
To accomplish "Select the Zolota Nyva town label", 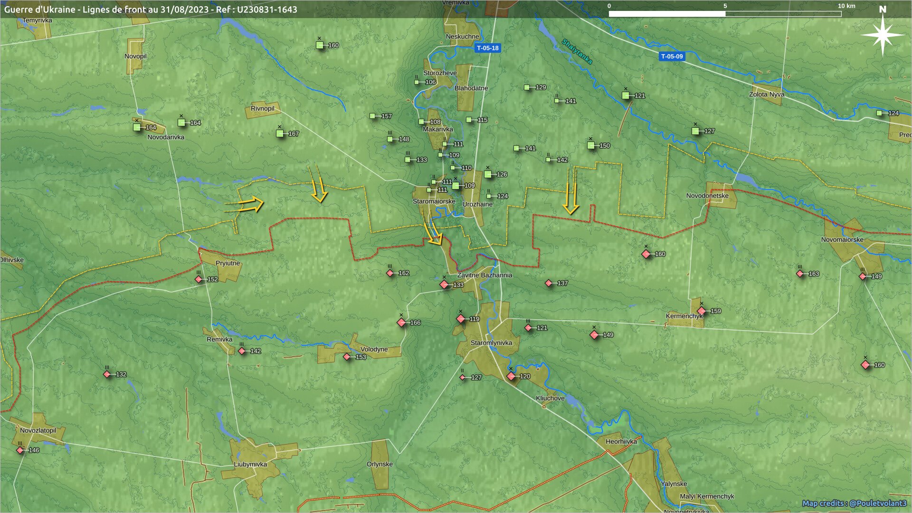I will 767,95.
